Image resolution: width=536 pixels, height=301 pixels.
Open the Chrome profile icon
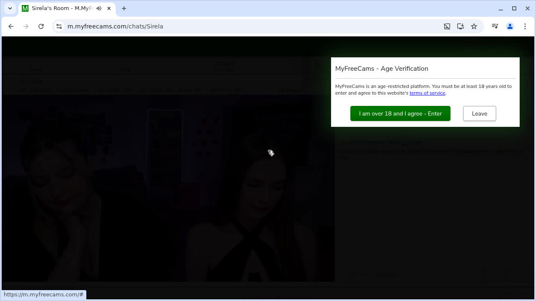pyautogui.click(x=510, y=26)
